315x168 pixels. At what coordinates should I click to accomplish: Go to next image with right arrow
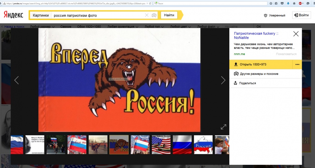click(x=223, y=80)
